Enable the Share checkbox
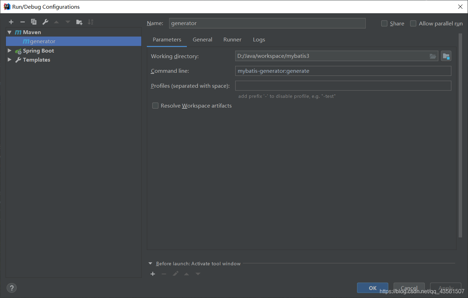The image size is (468, 298). [384, 23]
